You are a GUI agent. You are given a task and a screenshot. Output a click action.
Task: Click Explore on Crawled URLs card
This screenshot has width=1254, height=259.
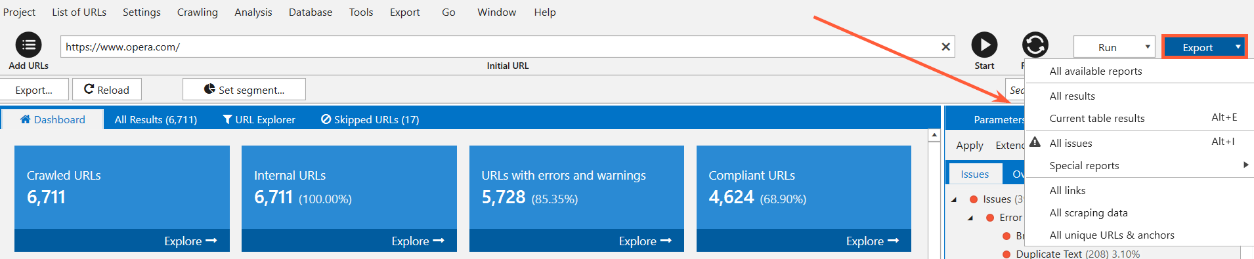pos(190,241)
